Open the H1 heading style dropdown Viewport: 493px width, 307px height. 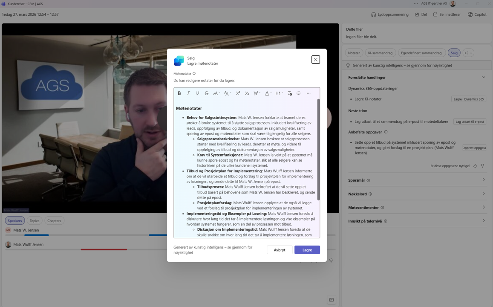click(279, 93)
